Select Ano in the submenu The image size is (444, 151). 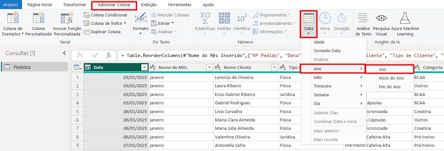click(x=390, y=69)
